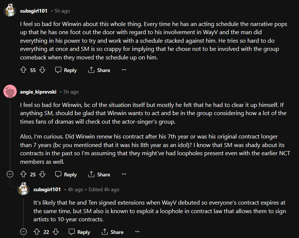Open cubsgirl101's profile from top username
This screenshot has width=299, height=238.
(x=36, y=11)
